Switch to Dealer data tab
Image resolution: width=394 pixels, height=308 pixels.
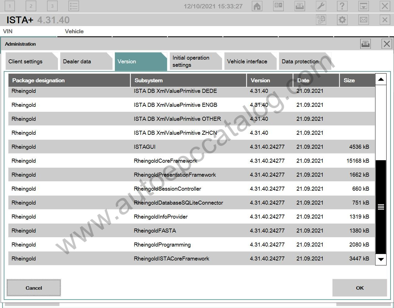tap(86, 61)
